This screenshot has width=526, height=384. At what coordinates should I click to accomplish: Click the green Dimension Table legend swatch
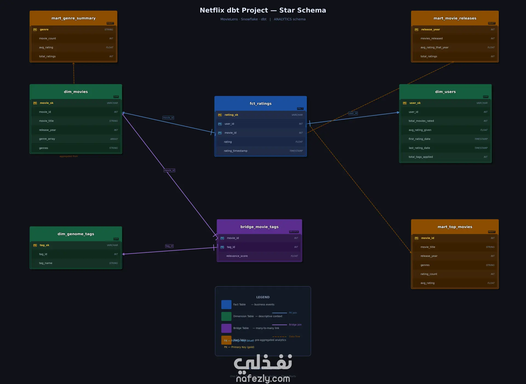coord(226,316)
